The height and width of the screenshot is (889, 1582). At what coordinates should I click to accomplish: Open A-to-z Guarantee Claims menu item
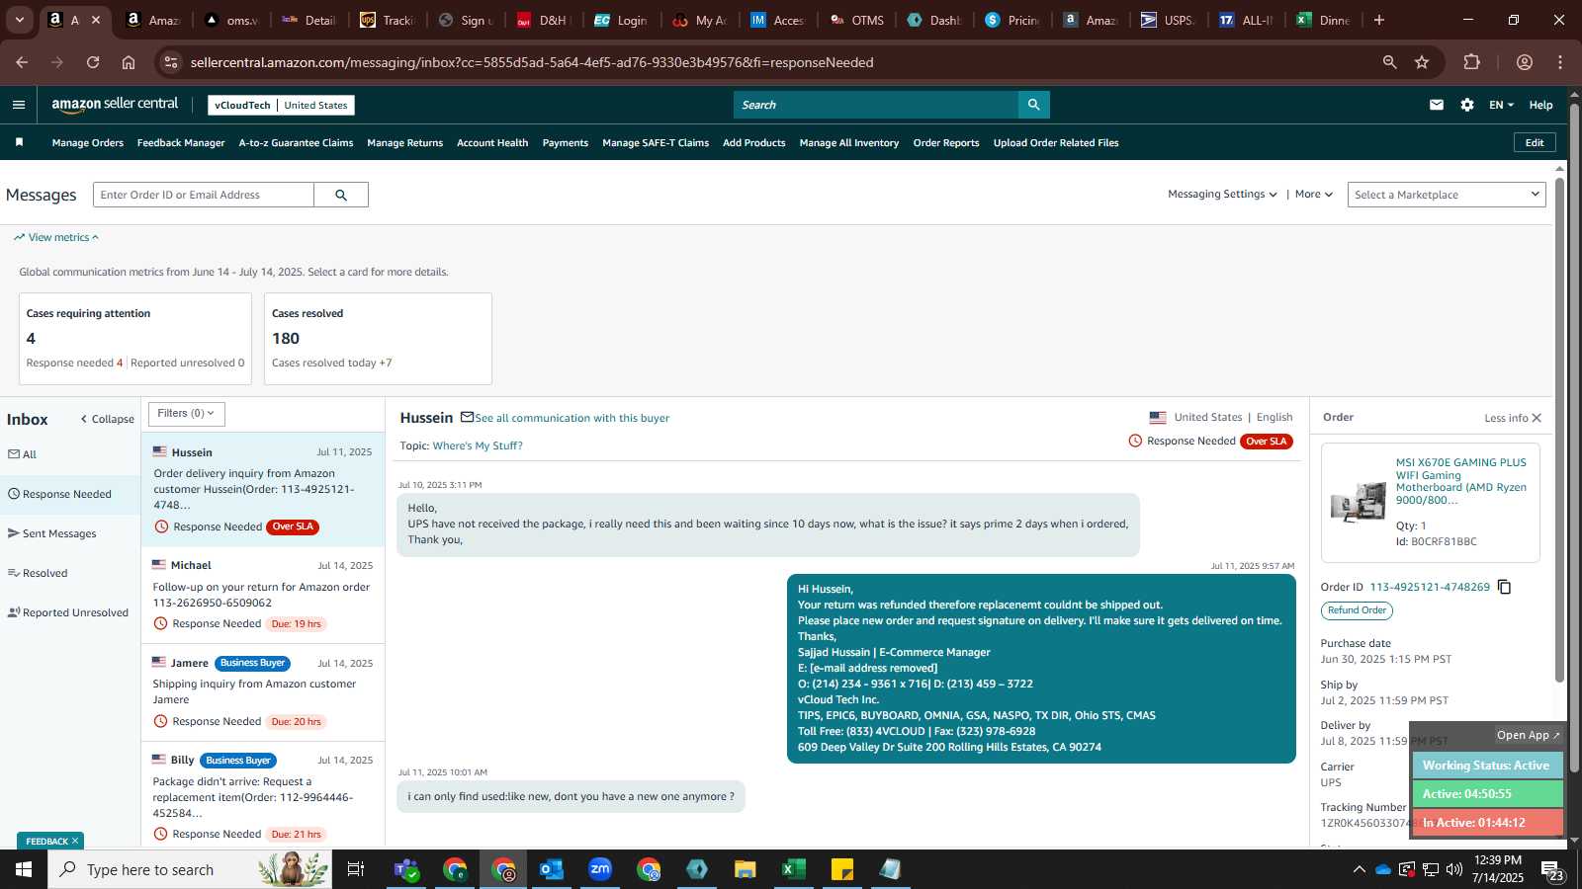click(x=296, y=143)
